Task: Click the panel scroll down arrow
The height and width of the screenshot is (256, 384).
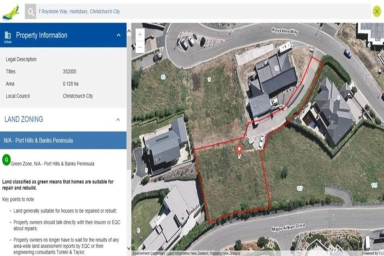Action: (129, 248)
